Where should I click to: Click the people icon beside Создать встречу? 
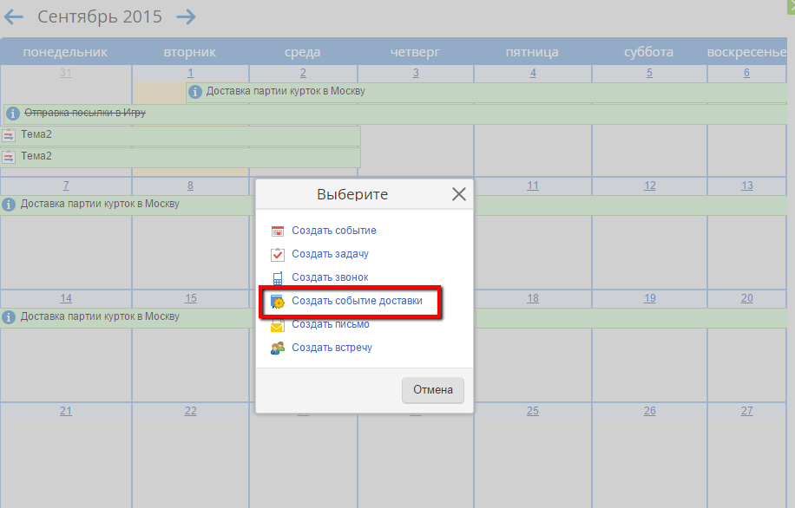point(278,348)
